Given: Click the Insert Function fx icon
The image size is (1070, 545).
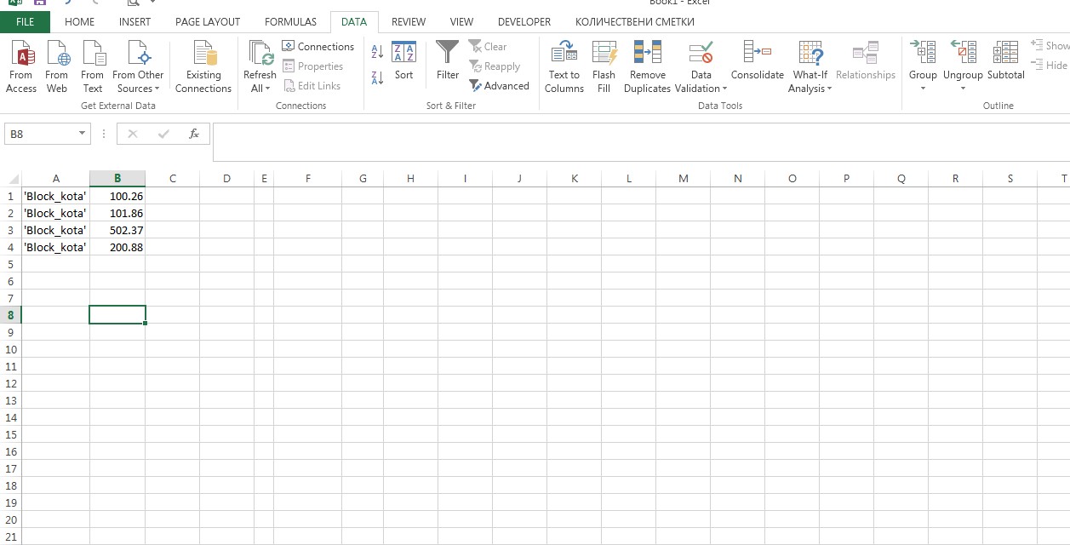Looking at the screenshot, I should [x=194, y=134].
